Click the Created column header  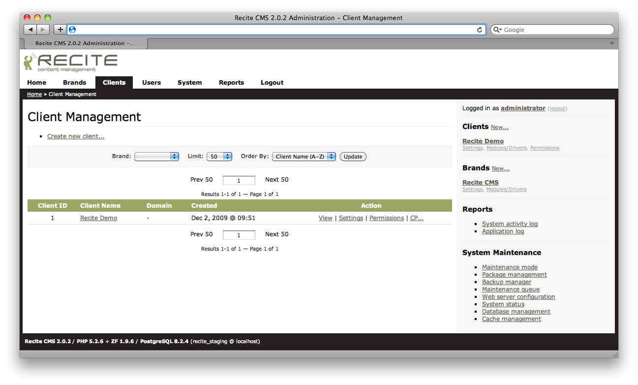coord(204,206)
